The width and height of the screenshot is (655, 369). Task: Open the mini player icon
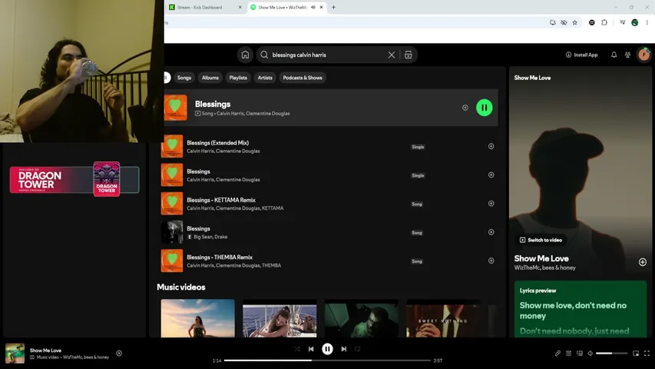click(636, 354)
